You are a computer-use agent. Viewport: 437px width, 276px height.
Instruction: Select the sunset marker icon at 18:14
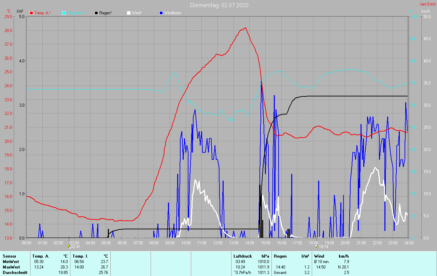pyautogui.click(x=317, y=246)
